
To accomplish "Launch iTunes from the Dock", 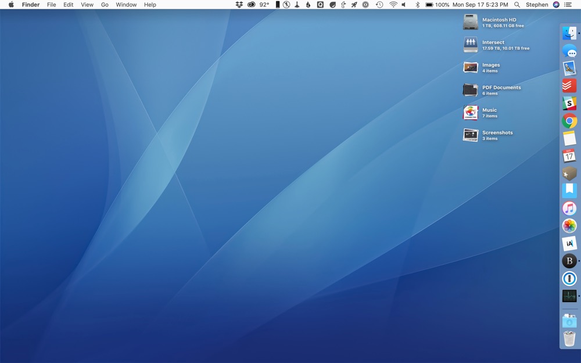I will (x=569, y=208).
